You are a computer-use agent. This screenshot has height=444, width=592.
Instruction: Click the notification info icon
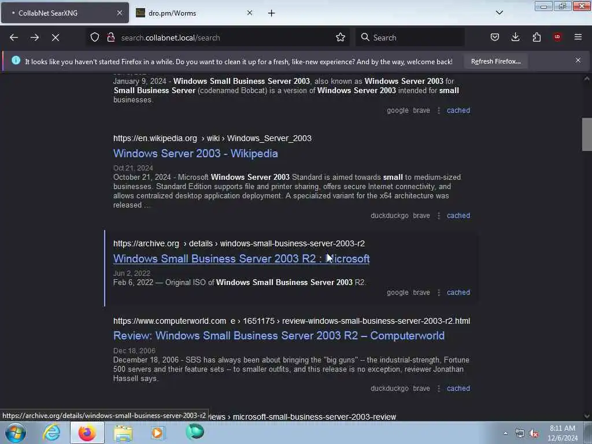(16, 60)
